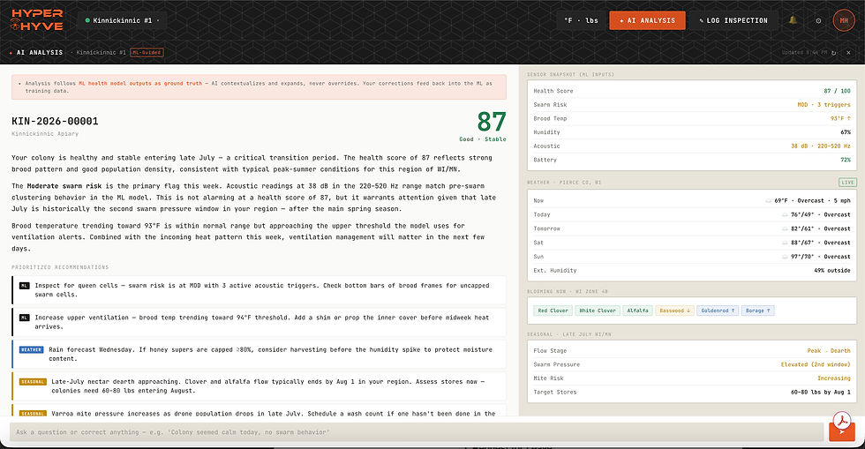The width and height of the screenshot is (865, 449).
Task: Click the Mite Risk Increasing value
Action: pos(833,378)
